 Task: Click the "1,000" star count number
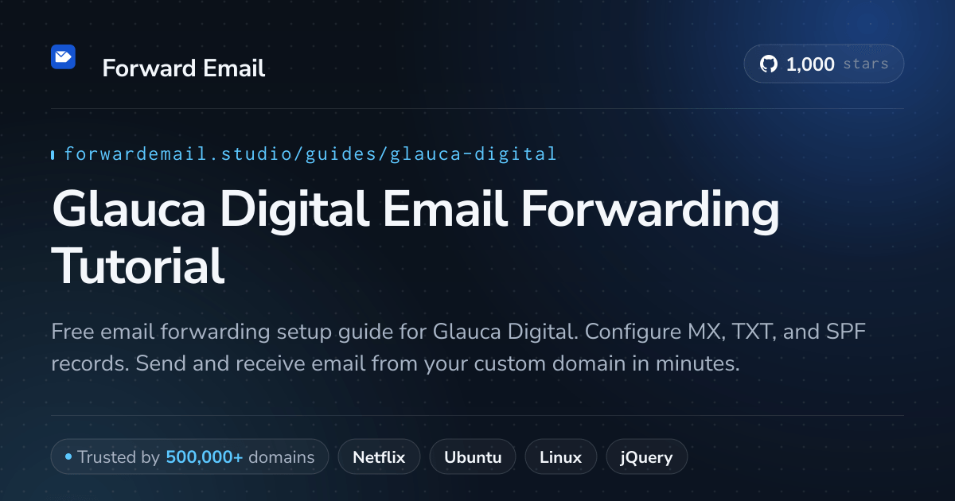810,64
